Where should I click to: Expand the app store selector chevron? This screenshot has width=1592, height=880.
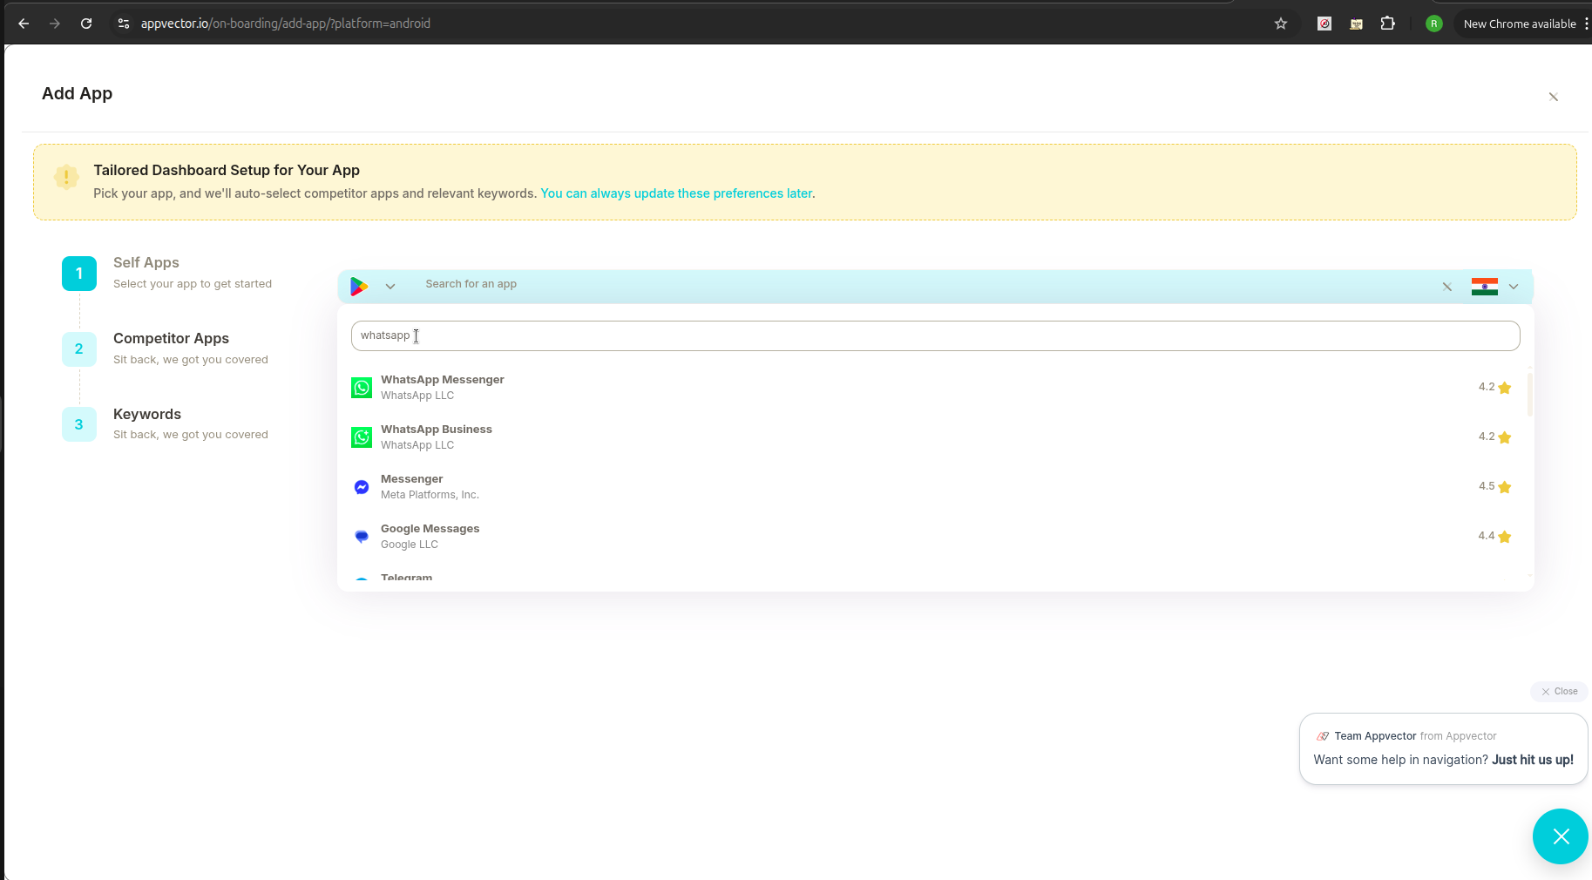pos(390,286)
